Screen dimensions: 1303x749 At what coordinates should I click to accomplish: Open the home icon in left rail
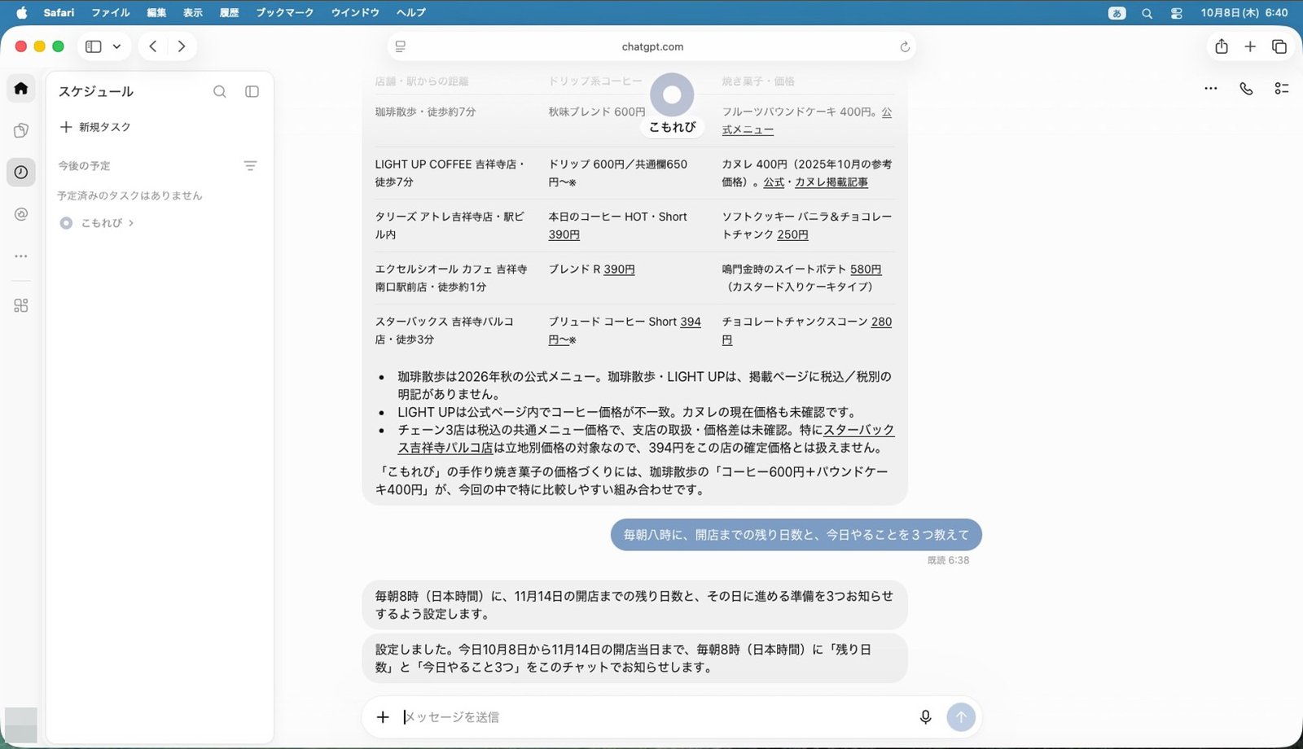coord(21,88)
